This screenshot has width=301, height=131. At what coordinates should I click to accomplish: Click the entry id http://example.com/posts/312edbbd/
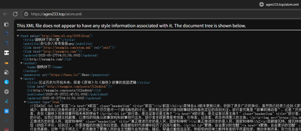tap(63, 90)
